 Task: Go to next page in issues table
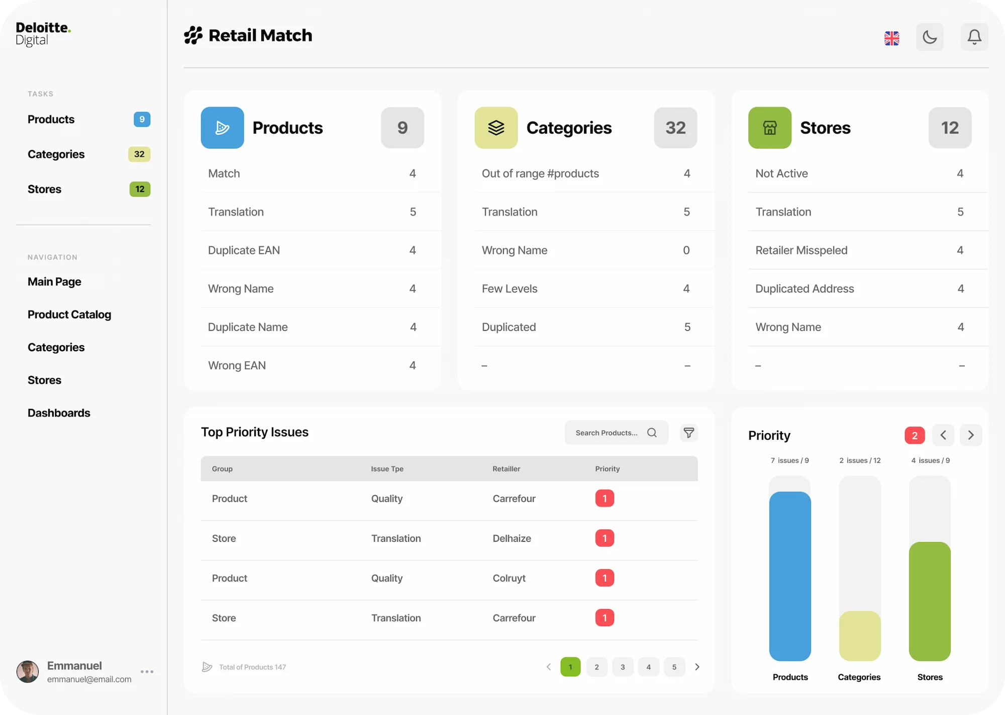pyautogui.click(x=697, y=667)
